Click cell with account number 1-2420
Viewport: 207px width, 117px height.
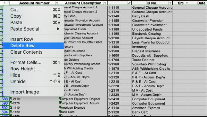34,103
